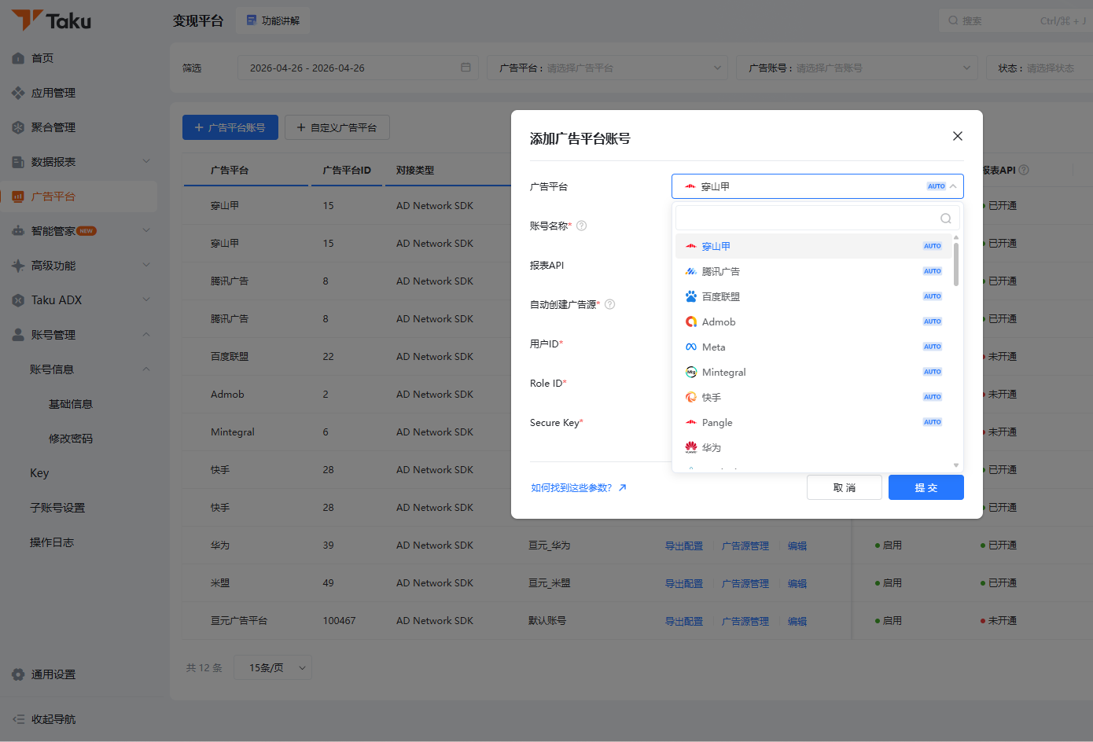Click the 功能讲解 button

[273, 20]
